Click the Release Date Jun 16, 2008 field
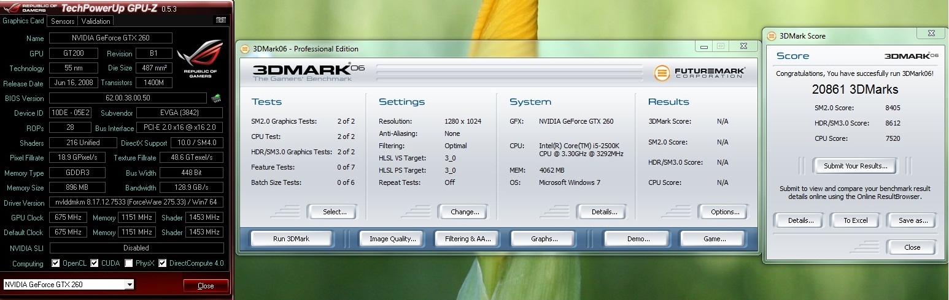This screenshot has width=949, height=300. click(72, 83)
